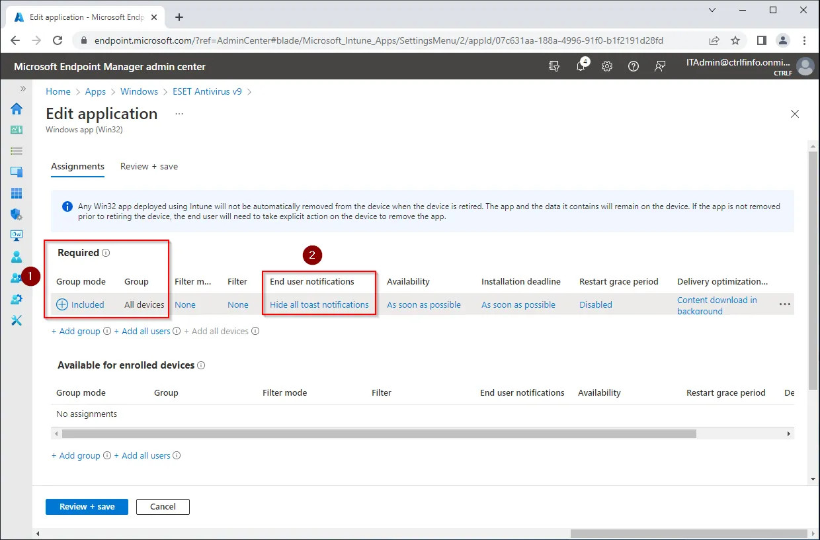Image resolution: width=820 pixels, height=540 pixels.
Task: Bookmark this page with star icon
Action: point(735,40)
